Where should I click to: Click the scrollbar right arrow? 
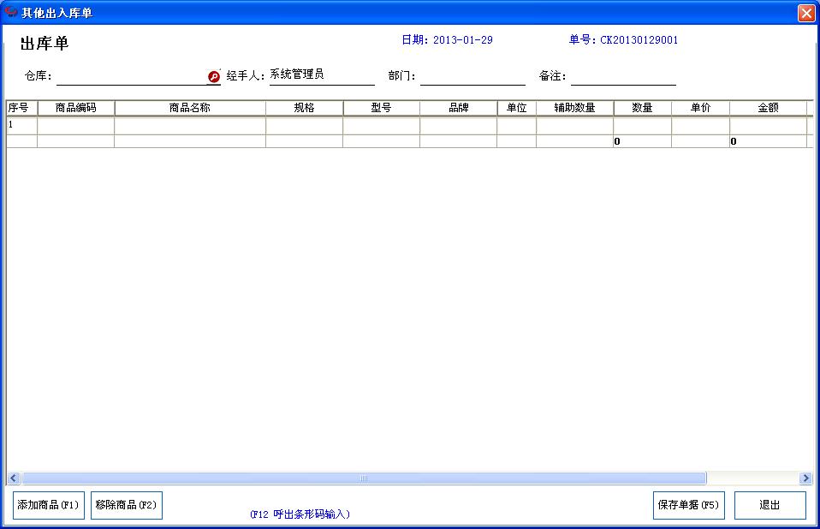pyautogui.click(x=805, y=478)
